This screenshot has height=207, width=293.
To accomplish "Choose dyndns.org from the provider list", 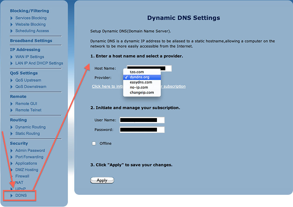I will [142, 77].
